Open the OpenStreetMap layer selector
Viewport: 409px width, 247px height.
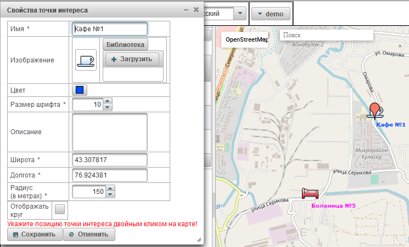246,40
